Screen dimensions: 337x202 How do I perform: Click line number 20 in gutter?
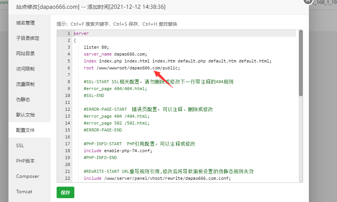tap(67, 164)
